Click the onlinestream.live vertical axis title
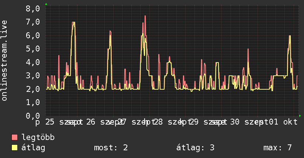 point(4,61)
